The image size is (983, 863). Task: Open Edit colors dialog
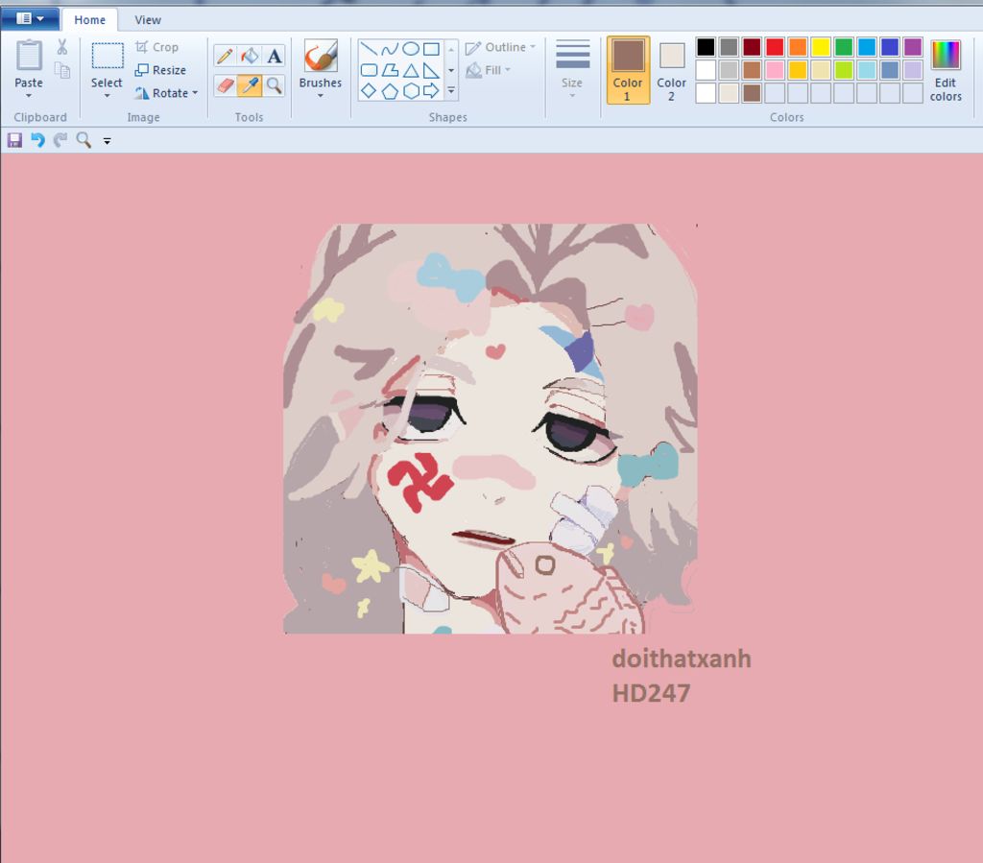pyautogui.click(x=946, y=69)
